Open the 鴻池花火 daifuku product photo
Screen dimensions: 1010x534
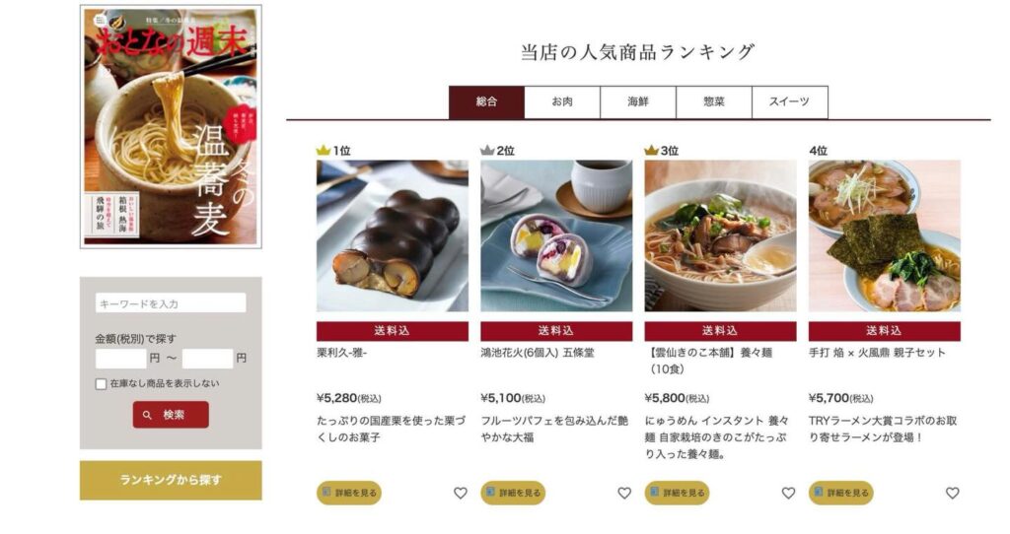click(556, 236)
